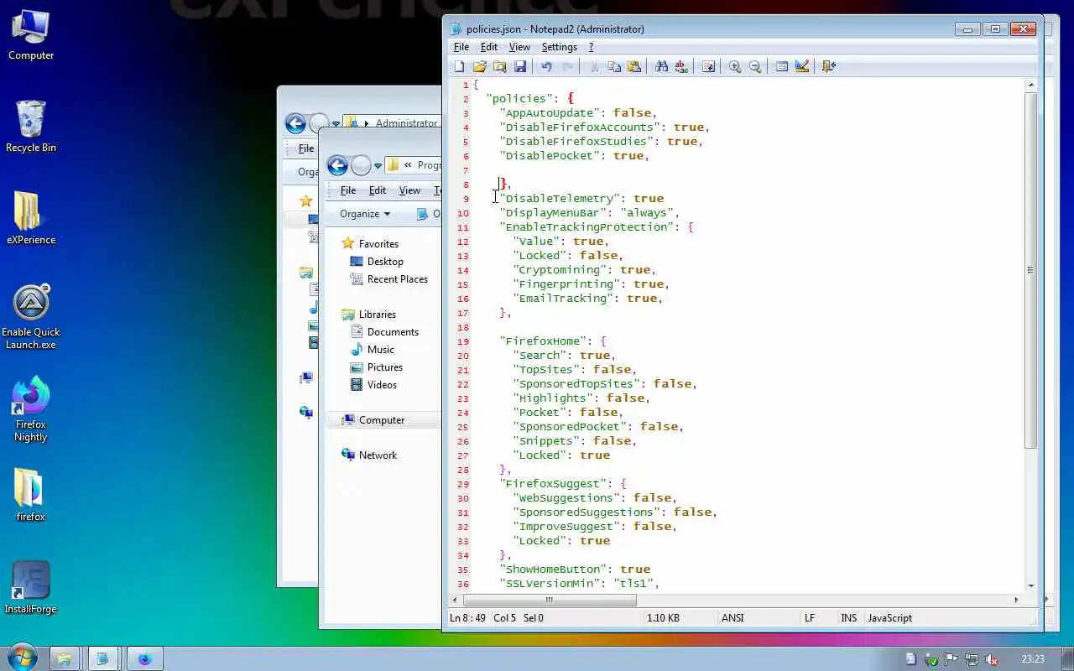Click the Cut scissors toolbar icon
This screenshot has height=671, width=1074.
pos(594,66)
